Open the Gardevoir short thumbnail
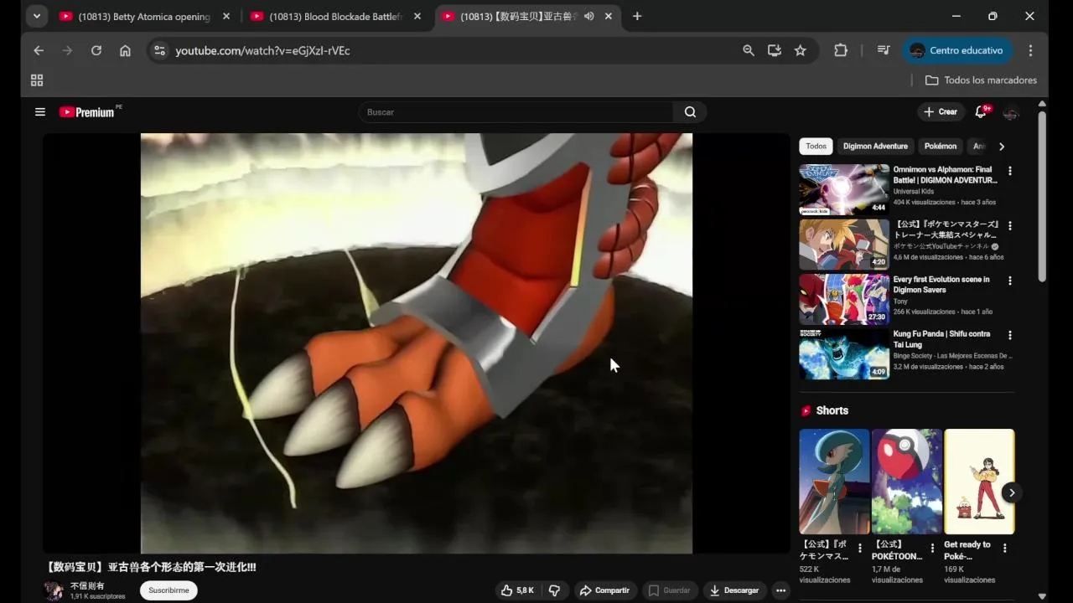The width and height of the screenshot is (1073, 603). 834,482
